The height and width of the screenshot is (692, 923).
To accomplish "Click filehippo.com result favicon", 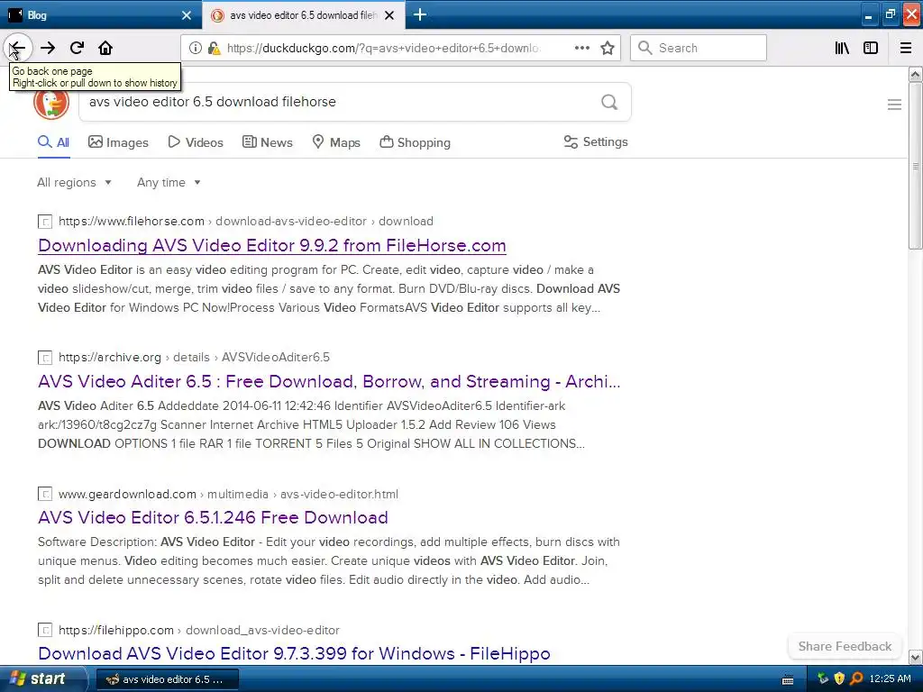I will 45,630.
